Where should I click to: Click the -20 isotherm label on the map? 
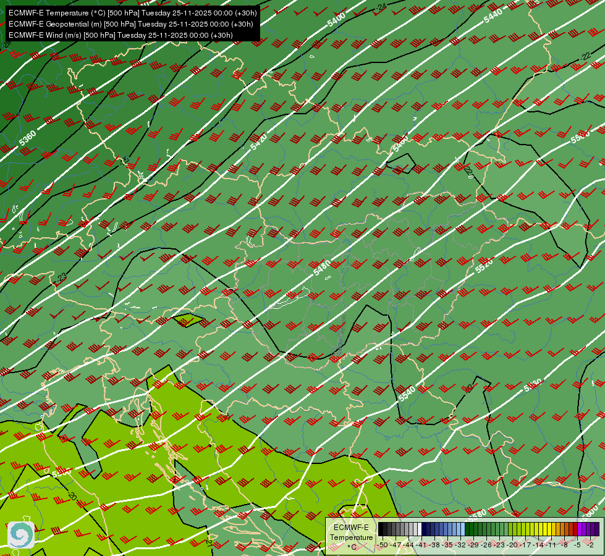pos(72,496)
